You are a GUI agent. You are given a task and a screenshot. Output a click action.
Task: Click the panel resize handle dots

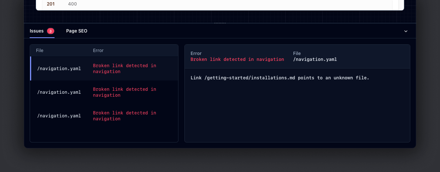click(220, 23)
